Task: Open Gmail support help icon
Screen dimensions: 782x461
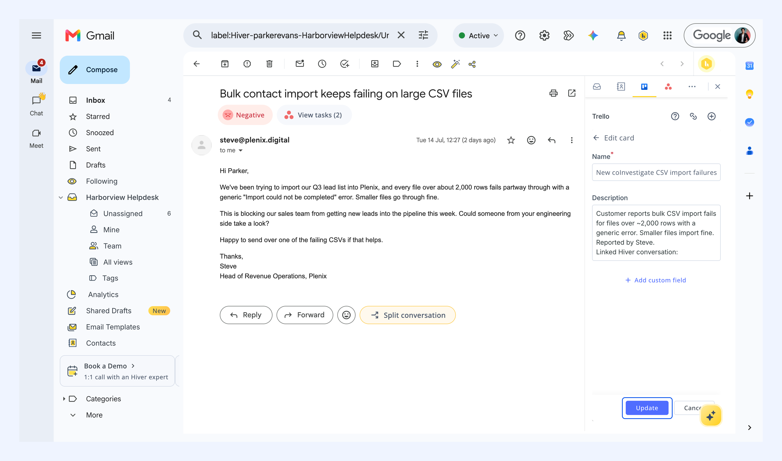Action: 520,35
